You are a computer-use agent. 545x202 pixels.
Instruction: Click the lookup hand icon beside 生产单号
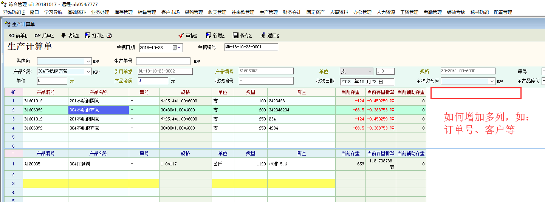coord(197,62)
